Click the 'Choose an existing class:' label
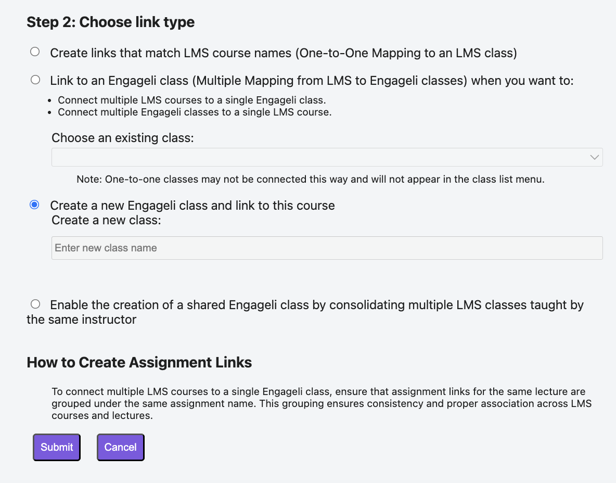This screenshot has height=483, width=616. [x=123, y=138]
